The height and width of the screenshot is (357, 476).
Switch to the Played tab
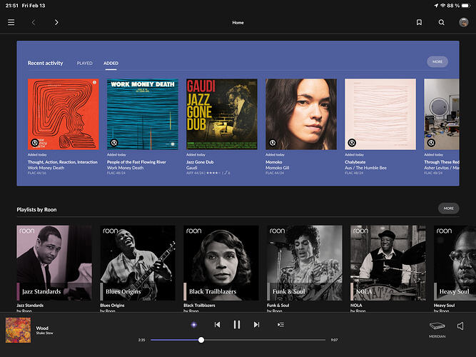tap(85, 63)
